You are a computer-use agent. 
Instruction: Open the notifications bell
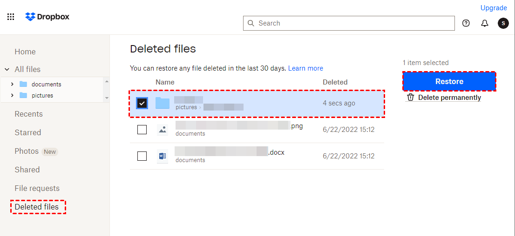485,23
